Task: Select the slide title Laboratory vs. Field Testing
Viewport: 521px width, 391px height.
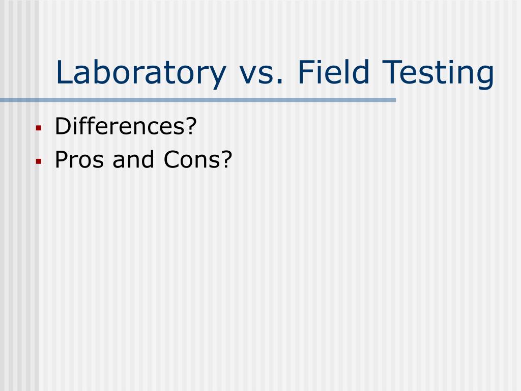Action: 275,73
